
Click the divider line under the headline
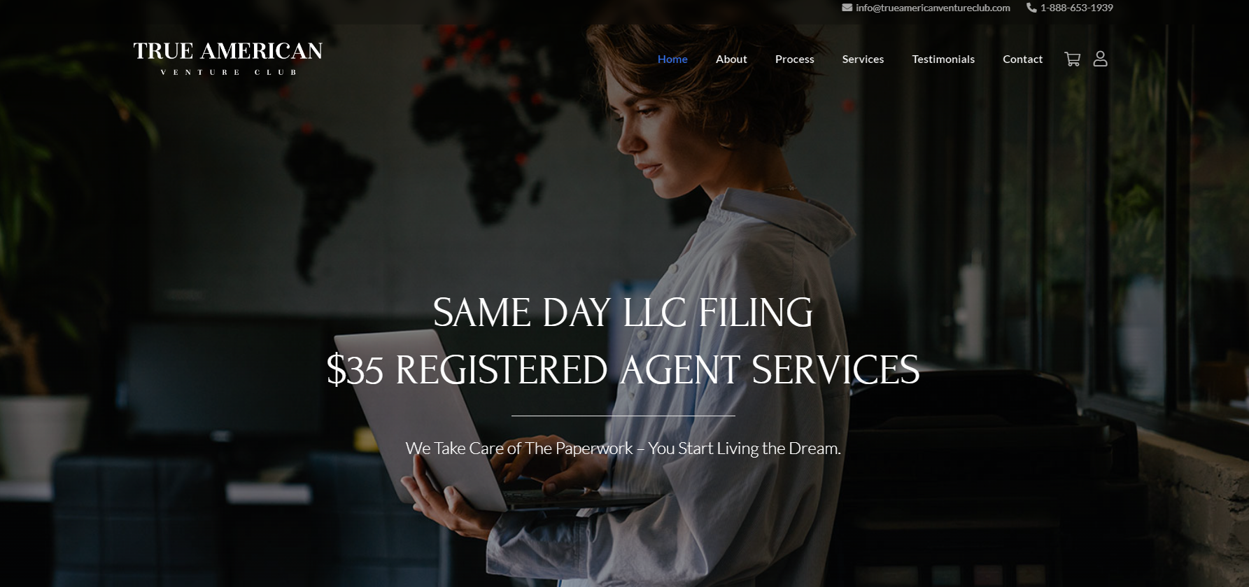tap(623, 416)
